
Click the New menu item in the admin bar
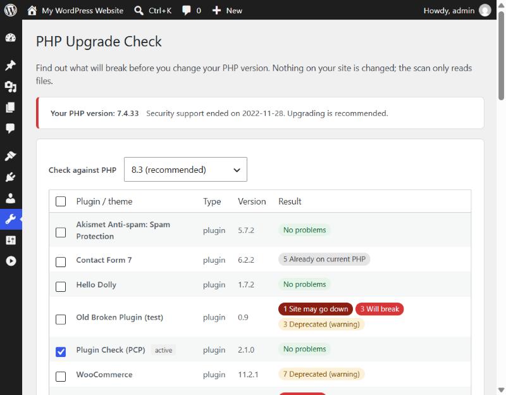[234, 11]
